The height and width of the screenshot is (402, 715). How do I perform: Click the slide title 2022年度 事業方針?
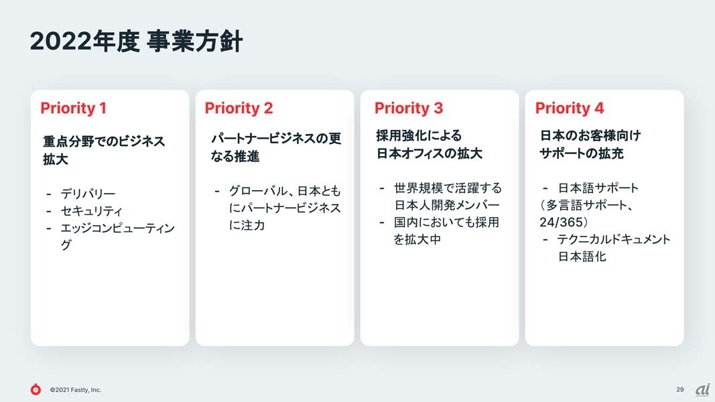136,42
